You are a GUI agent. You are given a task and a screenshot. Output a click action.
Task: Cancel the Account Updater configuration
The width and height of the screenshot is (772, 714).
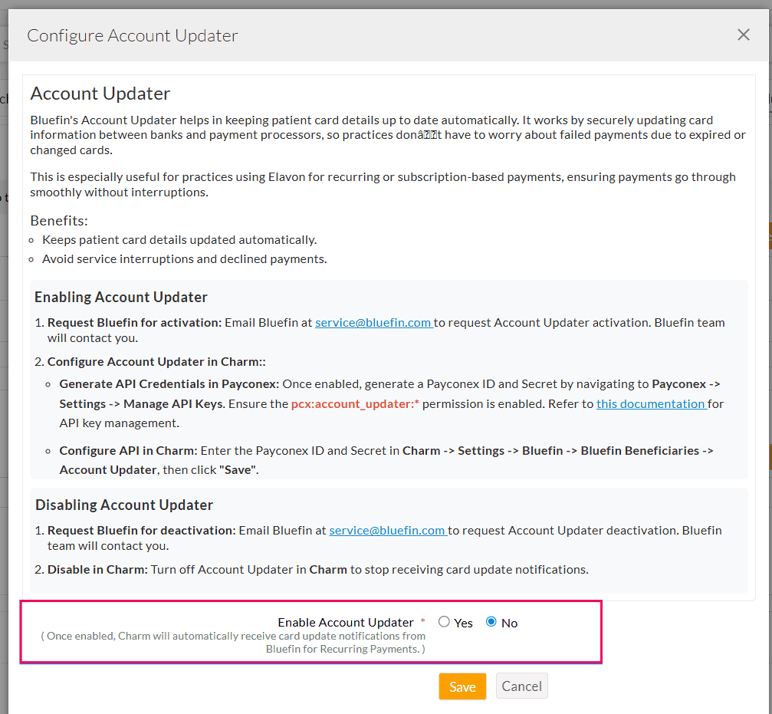point(521,686)
